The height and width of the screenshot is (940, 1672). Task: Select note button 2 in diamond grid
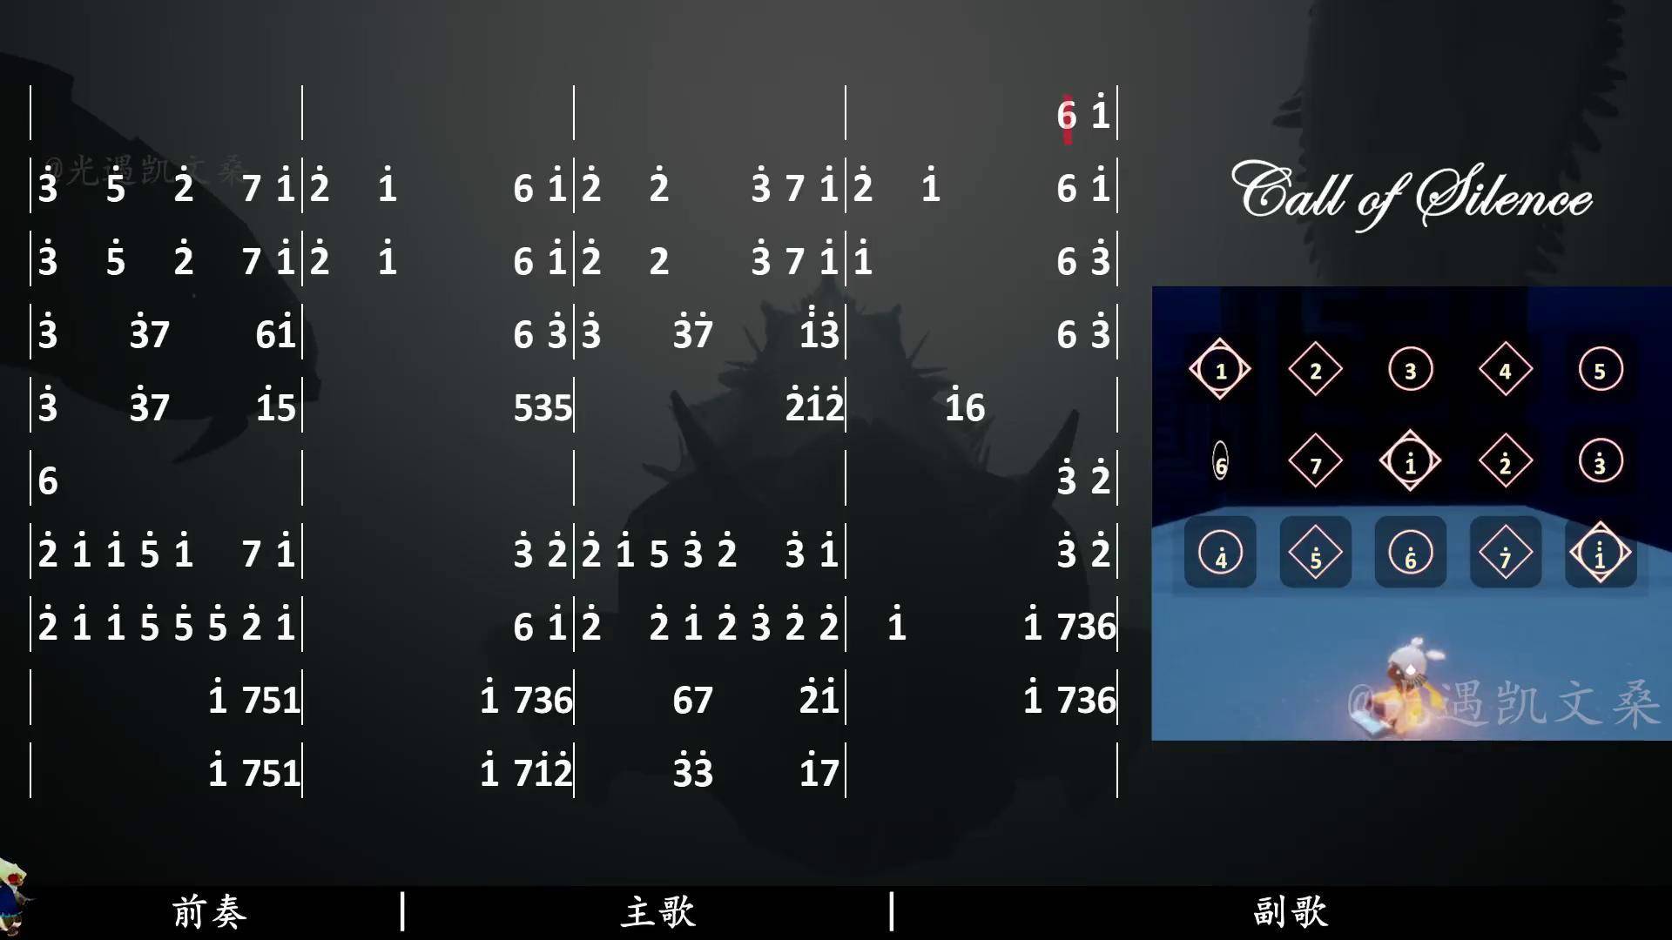1312,368
